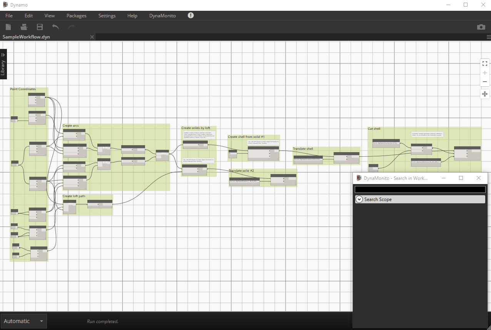Click the Save toolbar icon
The height and width of the screenshot is (330, 491).
point(40,27)
